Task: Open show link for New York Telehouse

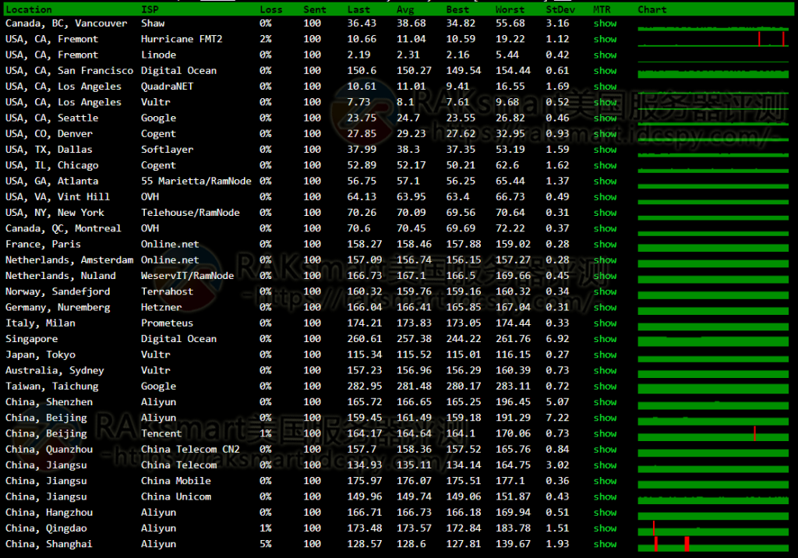Action: [605, 213]
